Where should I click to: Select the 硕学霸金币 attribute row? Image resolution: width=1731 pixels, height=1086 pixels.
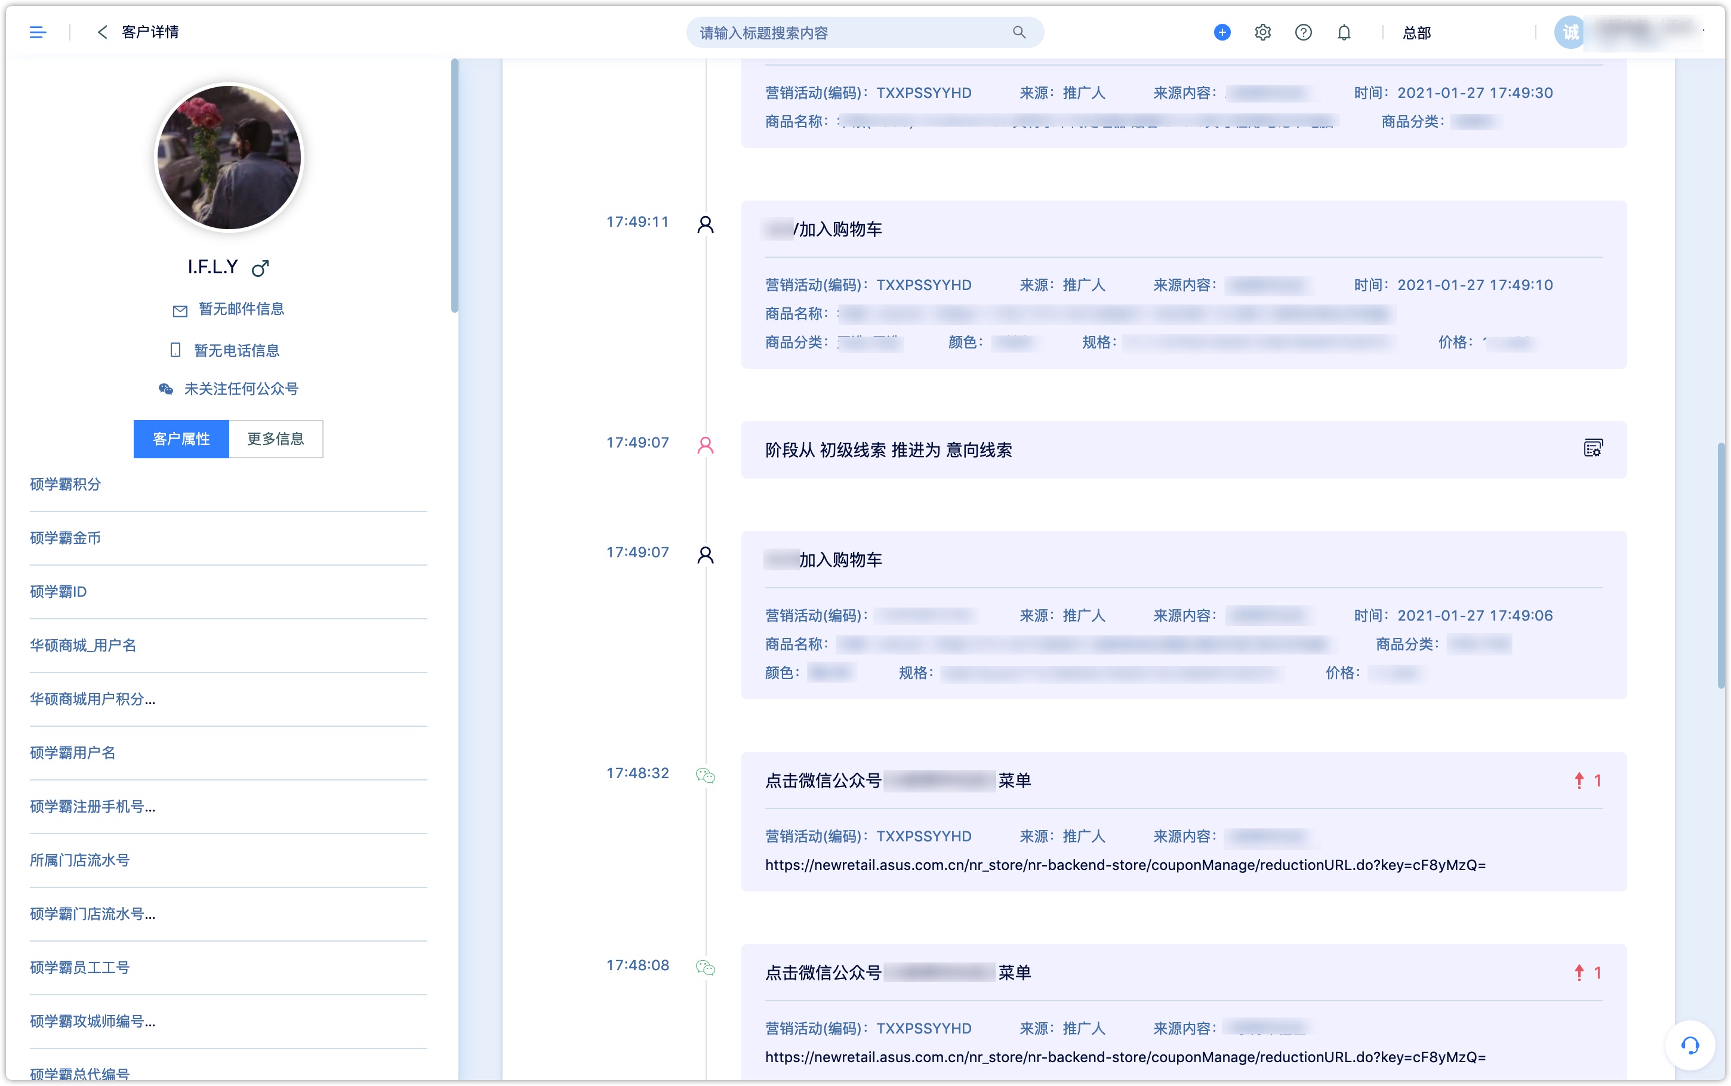[x=229, y=539]
